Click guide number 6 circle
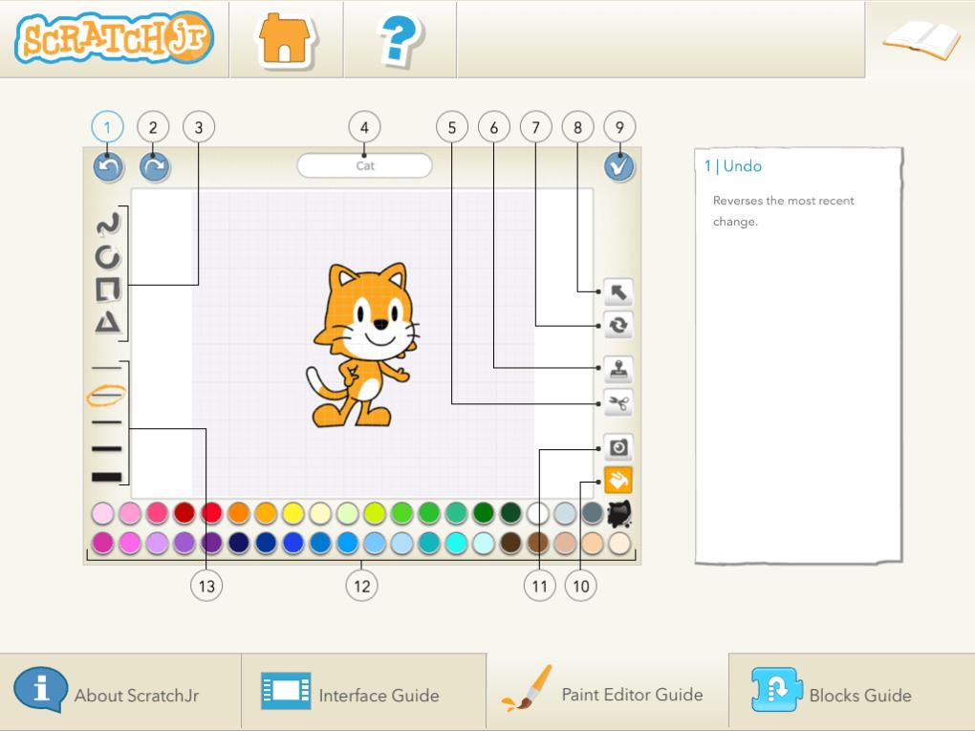975x731 pixels. 494,127
